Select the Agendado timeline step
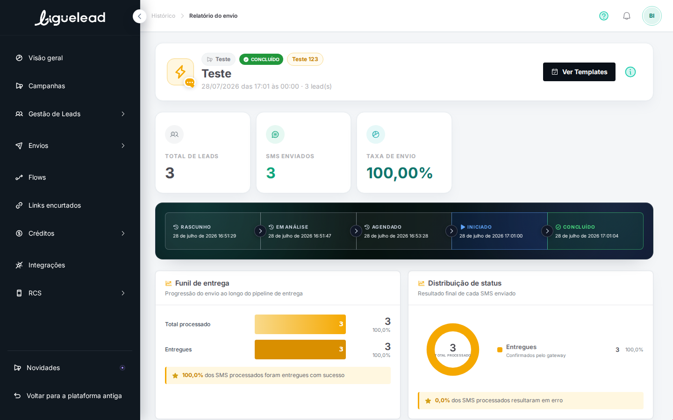 pos(404,231)
